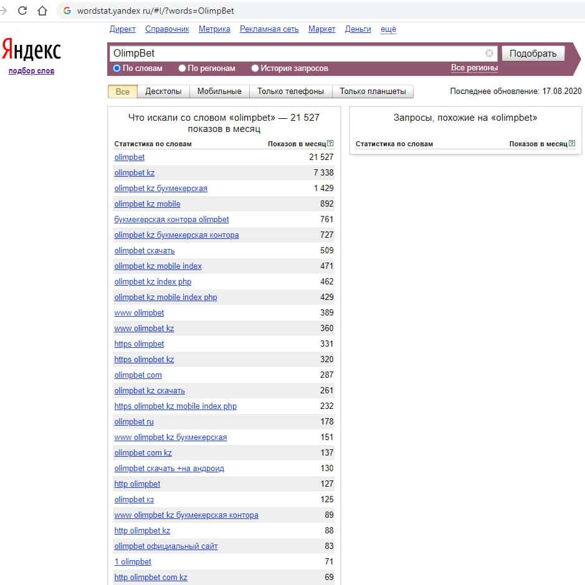Open the Рекламная сеть link
Image resolution: width=585 pixels, height=585 pixels.
pos(269,29)
